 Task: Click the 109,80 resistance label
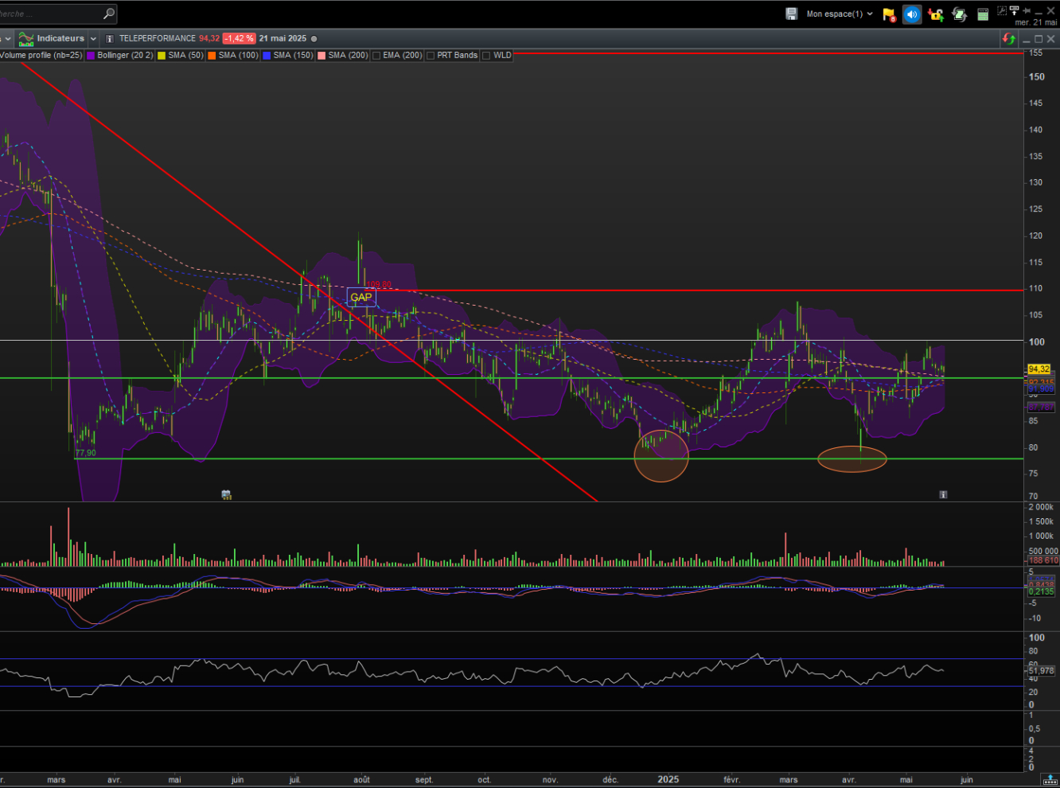tap(379, 284)
